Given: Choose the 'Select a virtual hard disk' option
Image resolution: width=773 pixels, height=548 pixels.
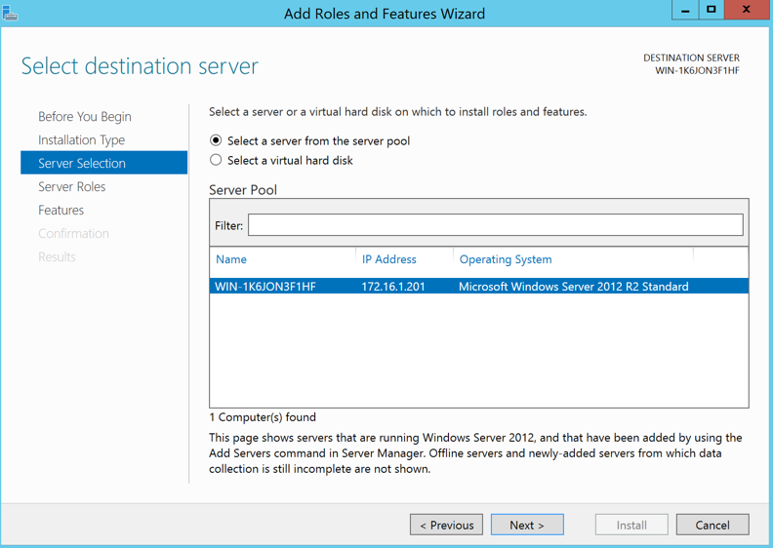Looking at the screenshot, I should pyautogui.click(x=216, y=160).
